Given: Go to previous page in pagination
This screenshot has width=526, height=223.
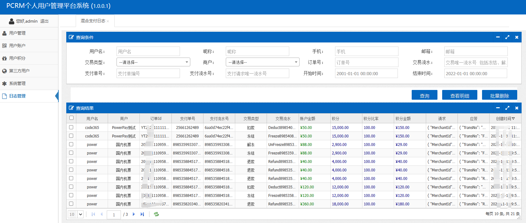Looking at the screenshot, I should pyautogui.click(x=101, y=214).
